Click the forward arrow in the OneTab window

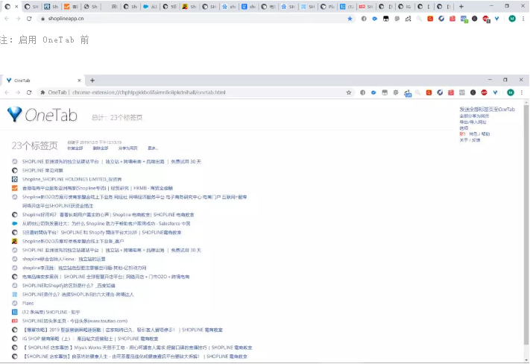(x=18, y=92)
